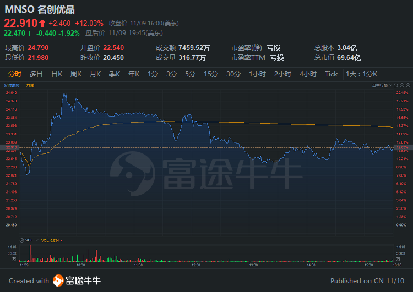Click the MNSO 名创优品 stock title

[40, 9]
